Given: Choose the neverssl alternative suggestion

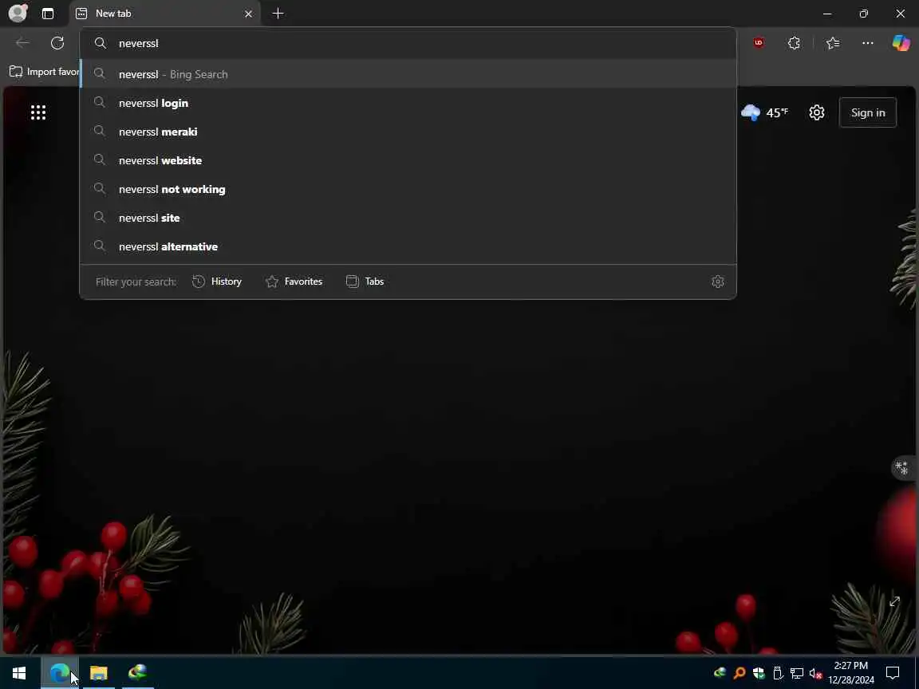Looking at the screenshot, I should click(408, 246).
